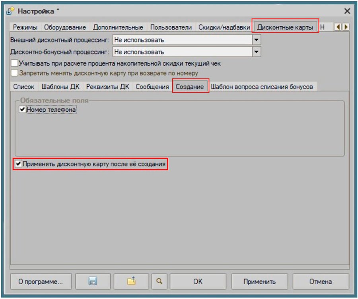Select the Скидки/надбавки tab
This screenshot has height=299, width=358.
(x=224, y=27)
